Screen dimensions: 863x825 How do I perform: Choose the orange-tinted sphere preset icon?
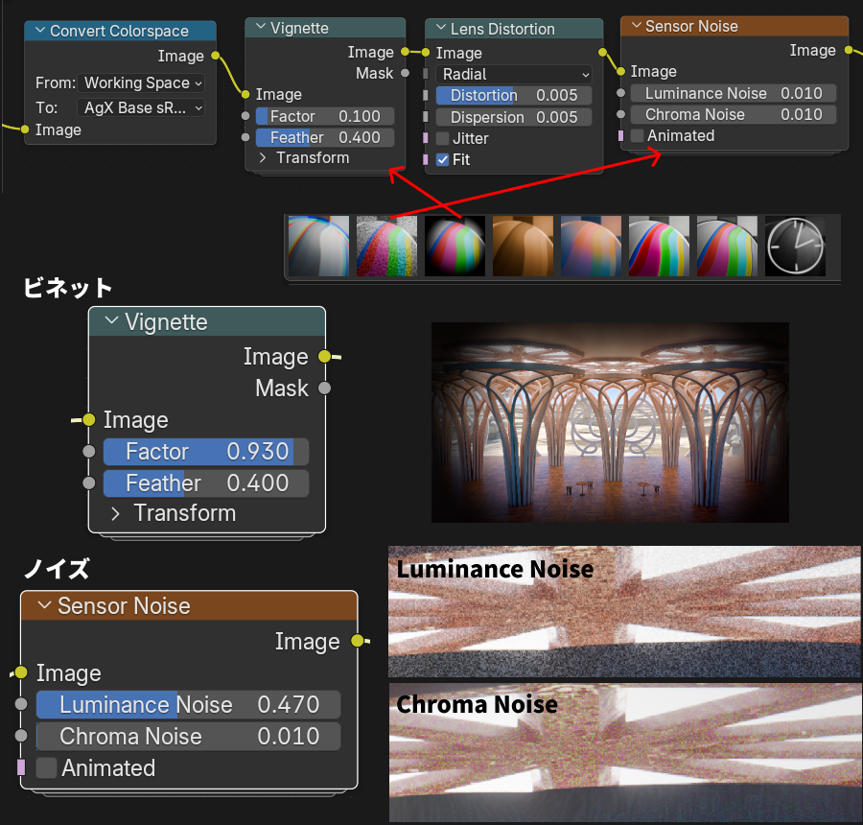tap(522, 246)
